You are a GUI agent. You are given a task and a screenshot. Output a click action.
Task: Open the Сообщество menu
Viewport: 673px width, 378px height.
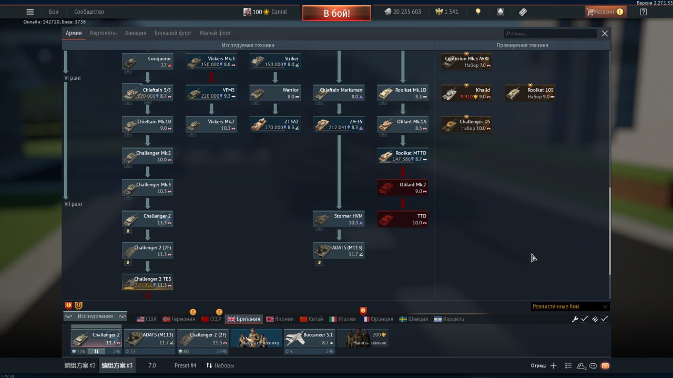(89, 12)
